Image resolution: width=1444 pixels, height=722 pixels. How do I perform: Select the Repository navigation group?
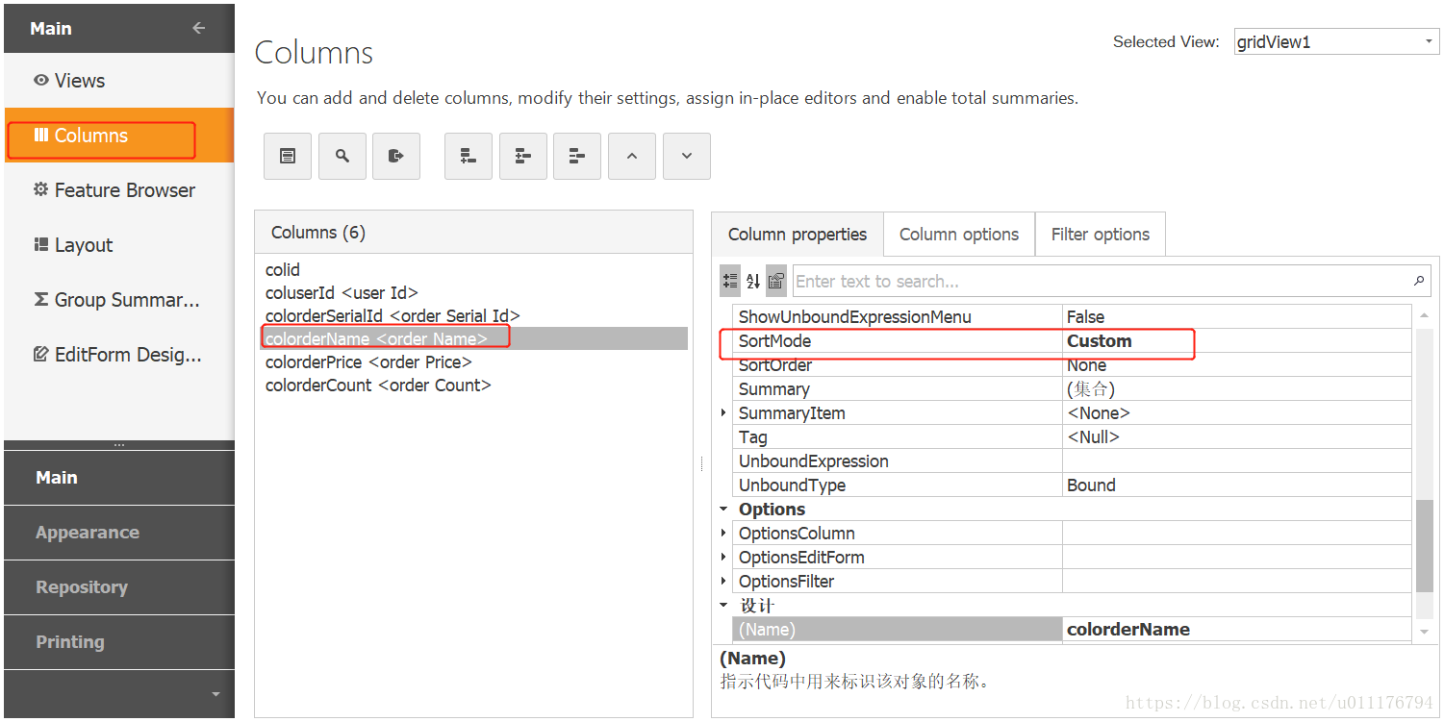[119, 587]
